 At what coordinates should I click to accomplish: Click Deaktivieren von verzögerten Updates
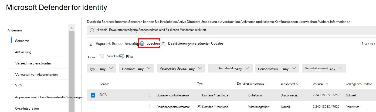[x=196, y=44]
